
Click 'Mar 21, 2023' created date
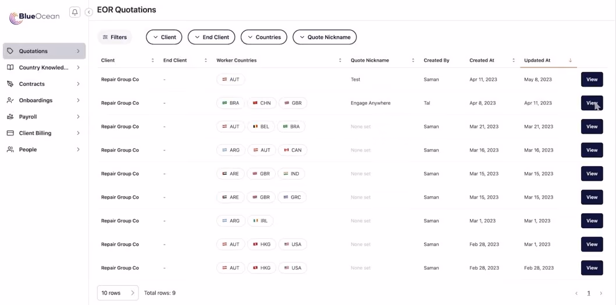(x=484, y=127)
